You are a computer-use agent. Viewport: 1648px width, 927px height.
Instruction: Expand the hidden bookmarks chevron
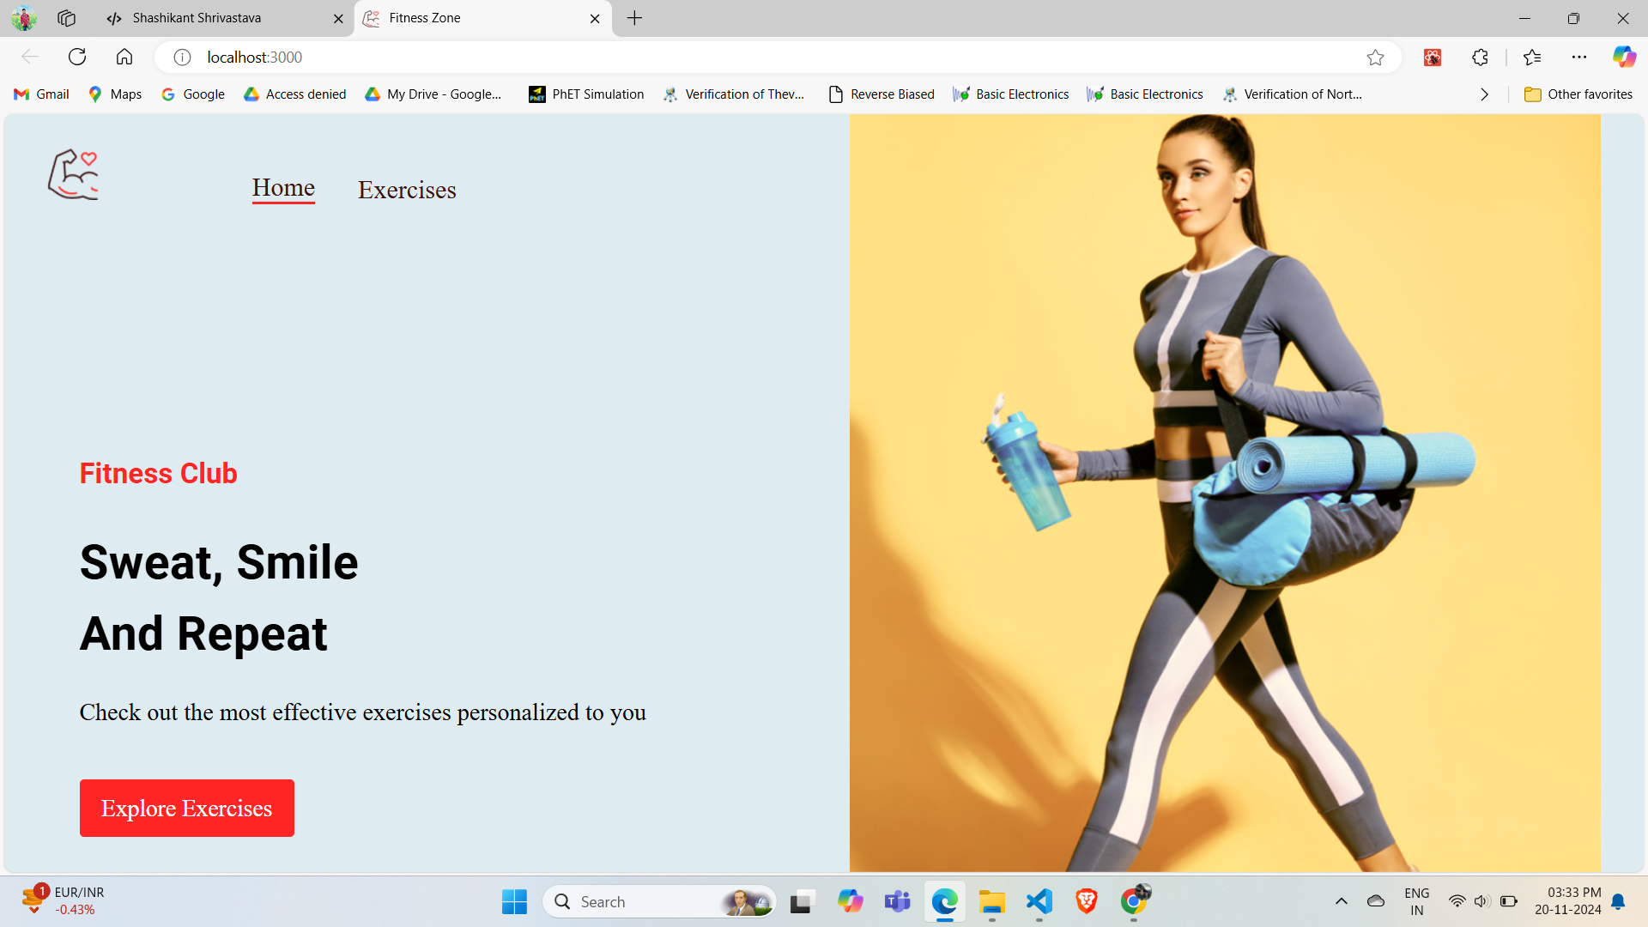click(x=1484, y=94)
